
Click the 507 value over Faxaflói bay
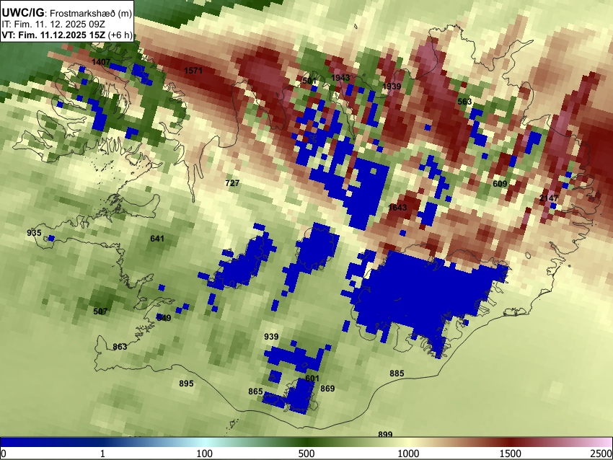[x=100, y=311]
